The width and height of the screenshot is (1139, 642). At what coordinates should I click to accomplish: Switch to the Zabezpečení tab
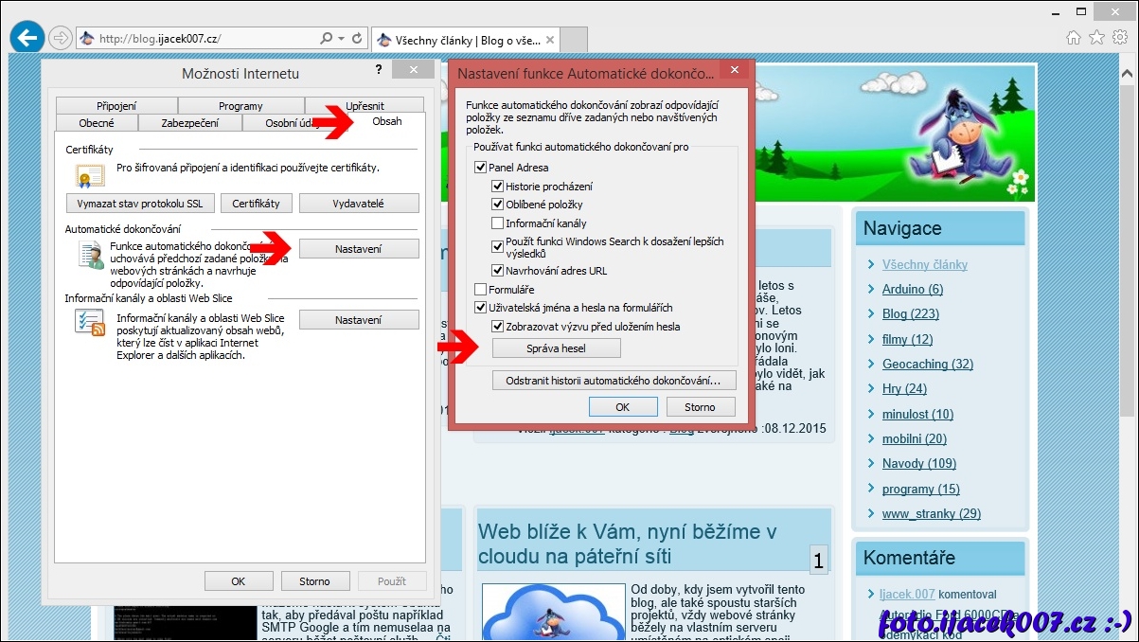coord(189,123)
